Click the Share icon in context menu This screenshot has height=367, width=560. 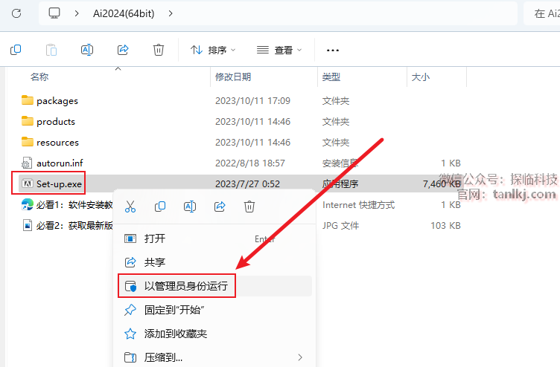click(220, 207)
